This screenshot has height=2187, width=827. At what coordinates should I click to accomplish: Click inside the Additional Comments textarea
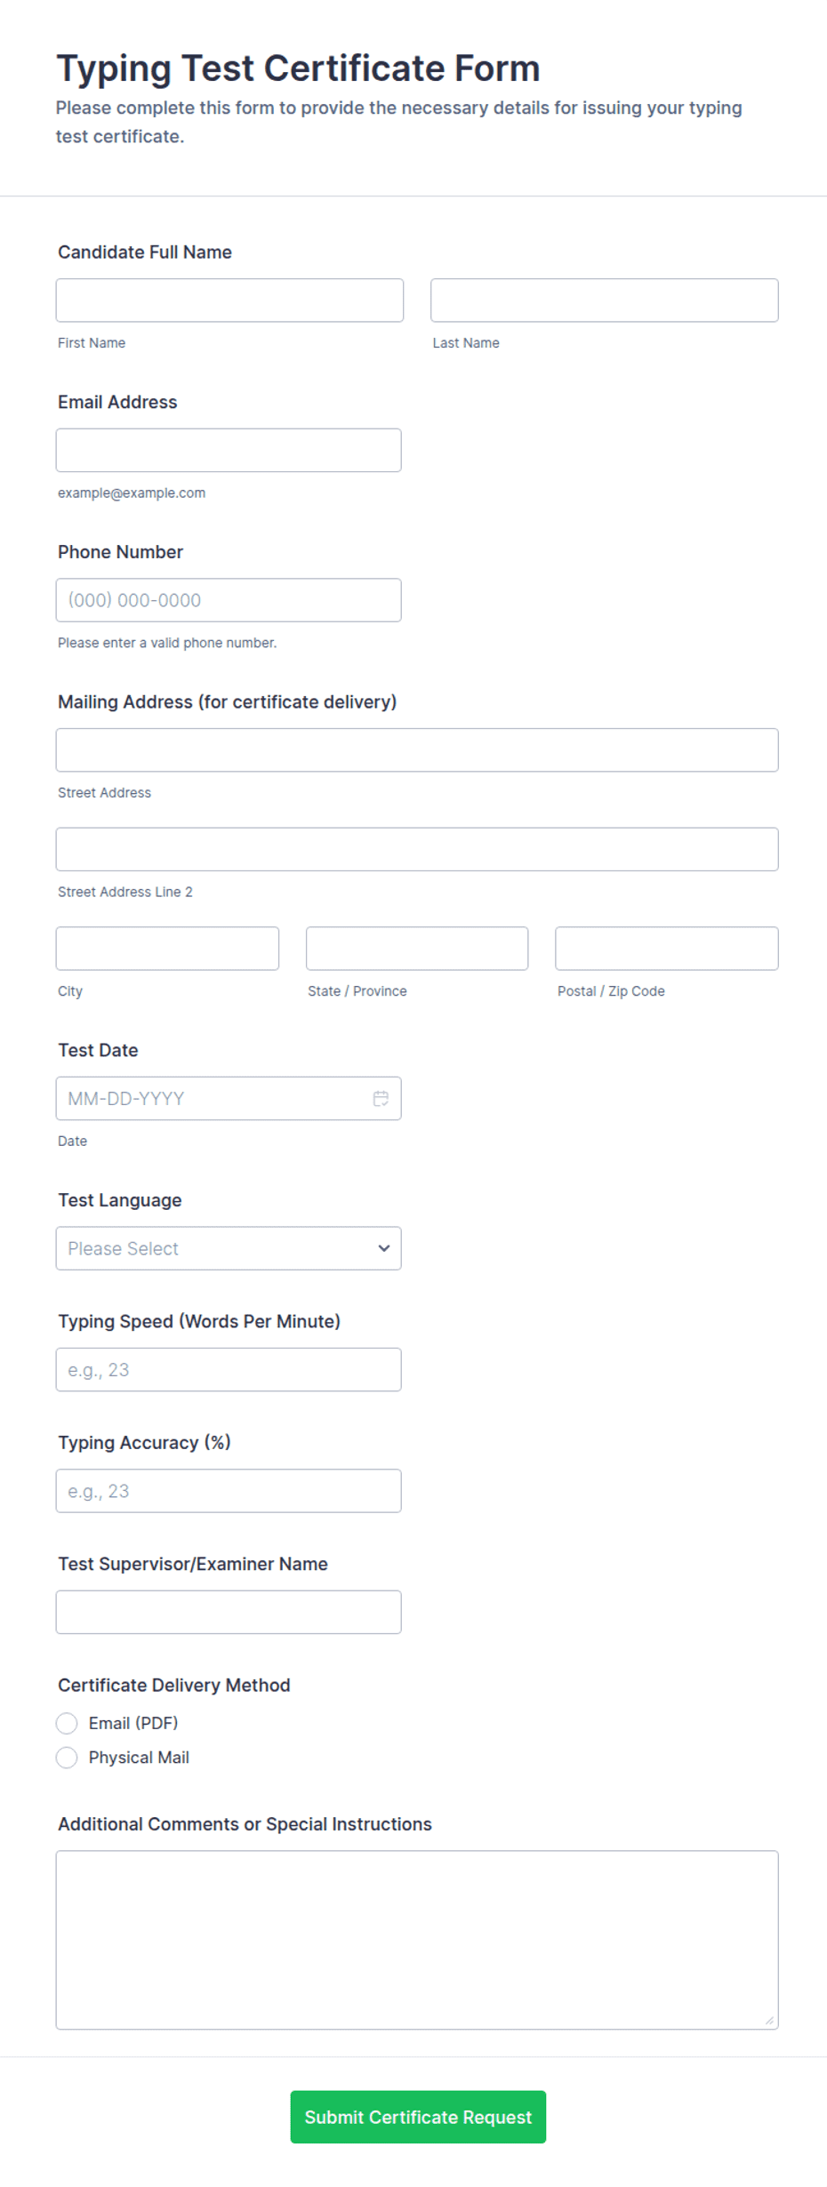416,1938
